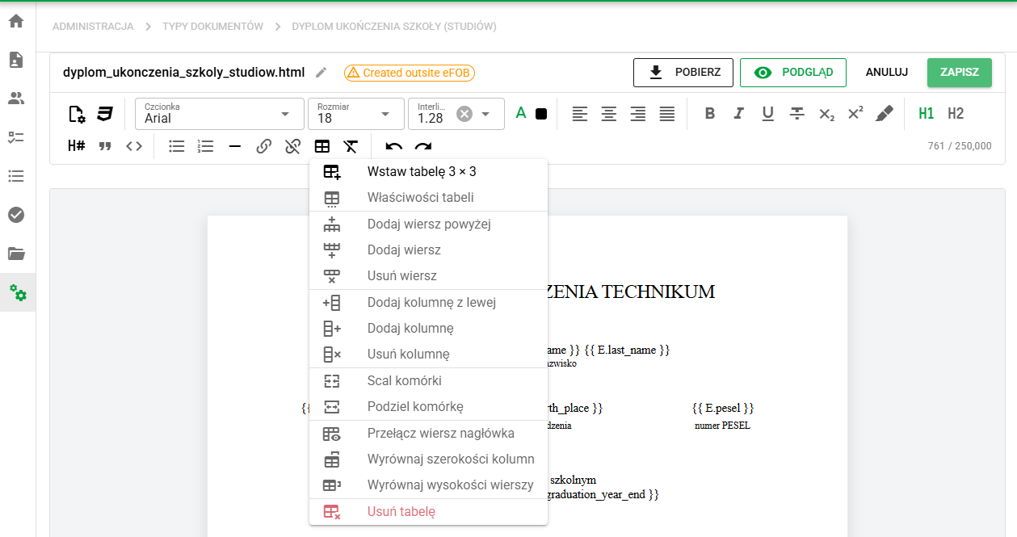Image resolution: width=1017 pixels, height=537 pixels.
Task: Click the ZAPISZ save button
Action: click(959, 73)
